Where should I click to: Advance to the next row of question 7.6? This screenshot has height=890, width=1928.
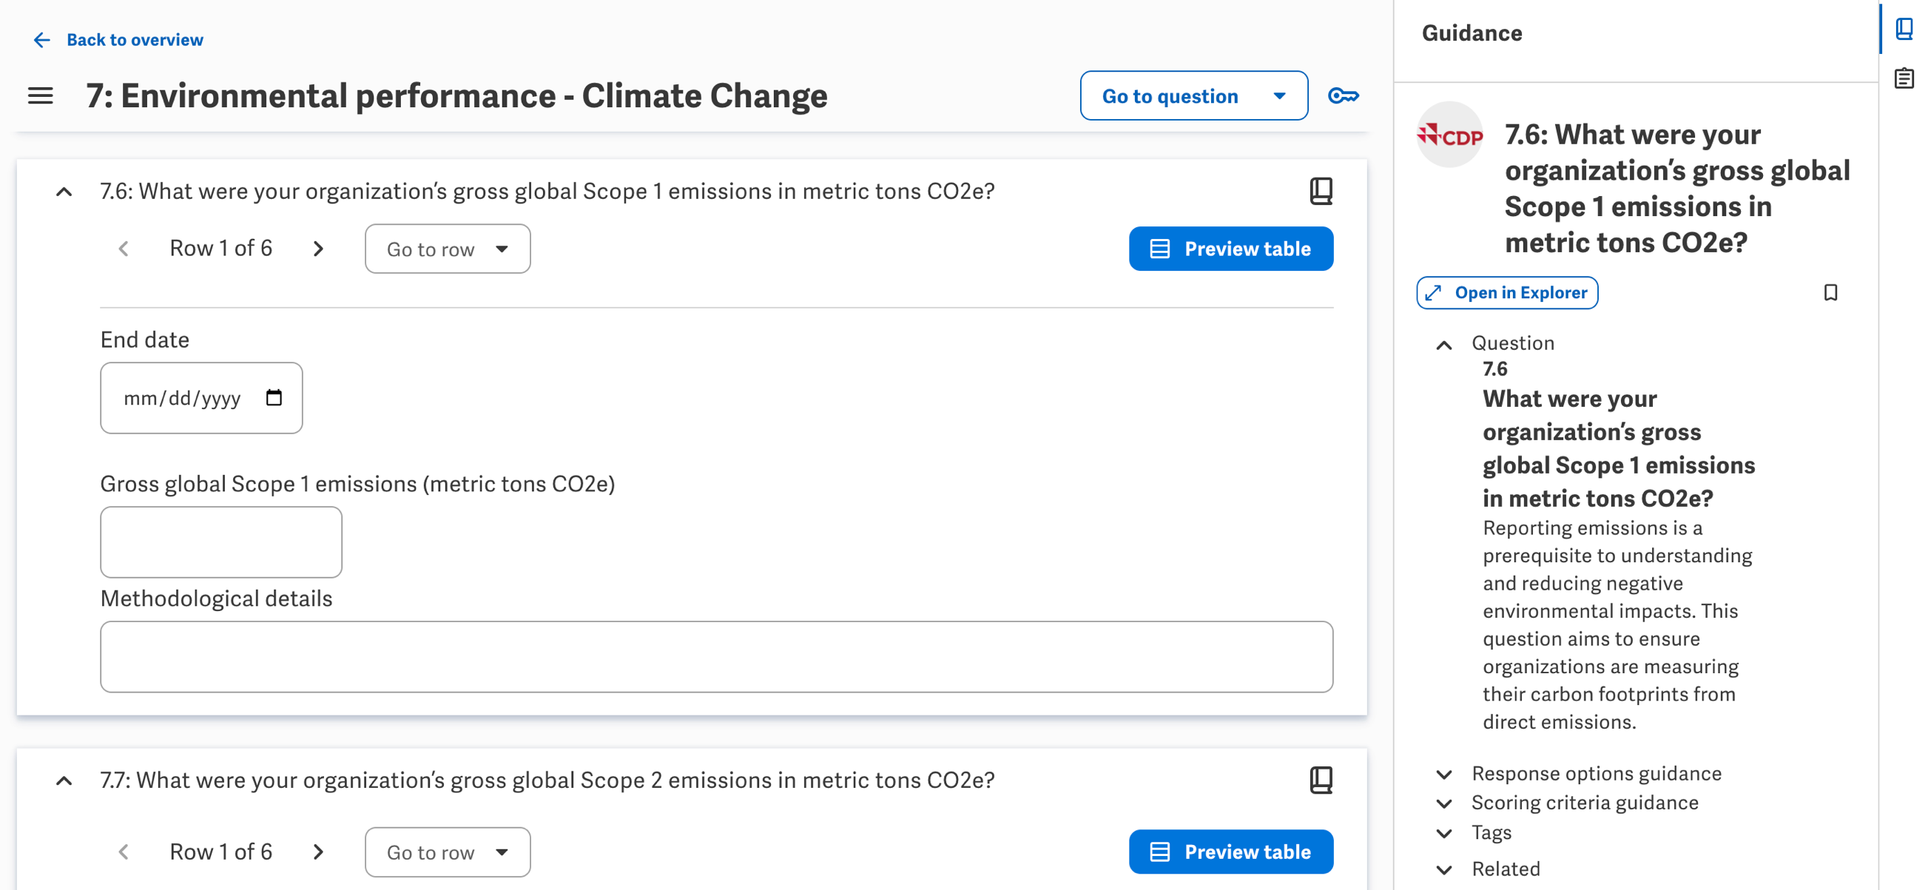tap(319, 248)
